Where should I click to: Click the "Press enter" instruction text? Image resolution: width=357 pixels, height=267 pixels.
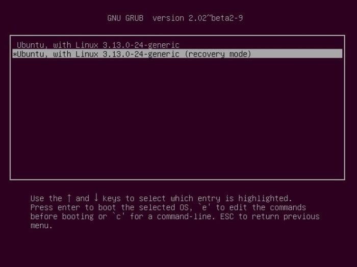[x=55, y=207]
